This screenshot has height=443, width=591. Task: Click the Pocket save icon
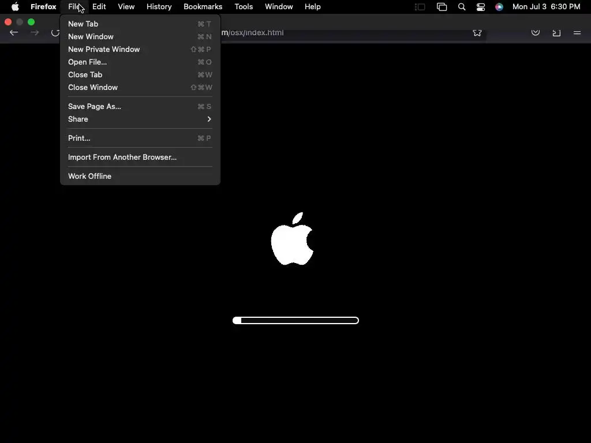tap(536, 33)
